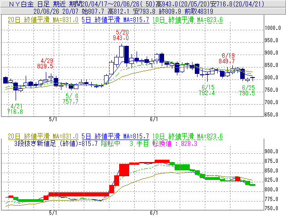Image resolution: width=286 pixels, height=218 pixels.
Task: Click the 期間20/04/17～20/06/26 period text
Action: [104, 4]
